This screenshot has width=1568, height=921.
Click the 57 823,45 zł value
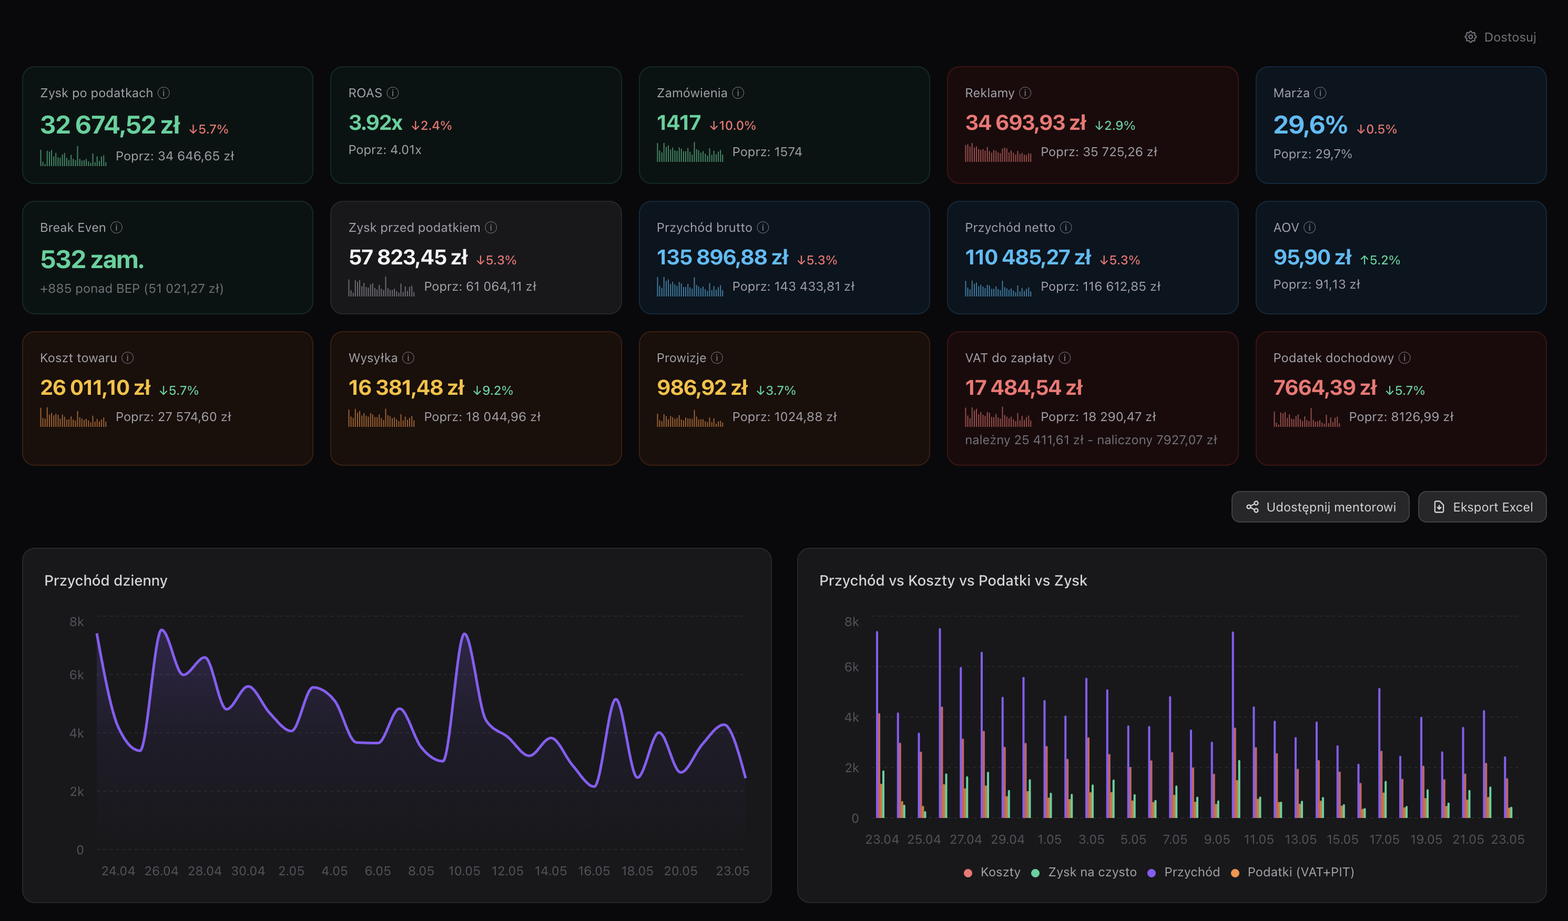[408, 257]
